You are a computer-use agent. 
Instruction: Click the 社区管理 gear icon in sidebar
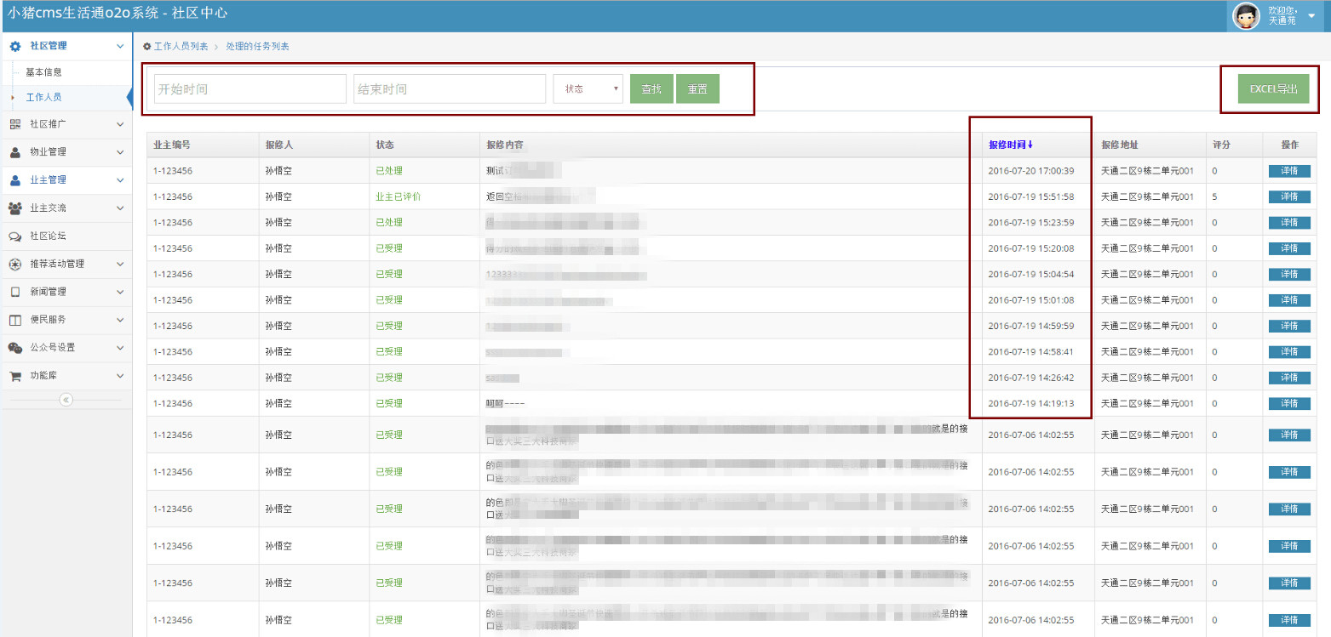(15, 46)
